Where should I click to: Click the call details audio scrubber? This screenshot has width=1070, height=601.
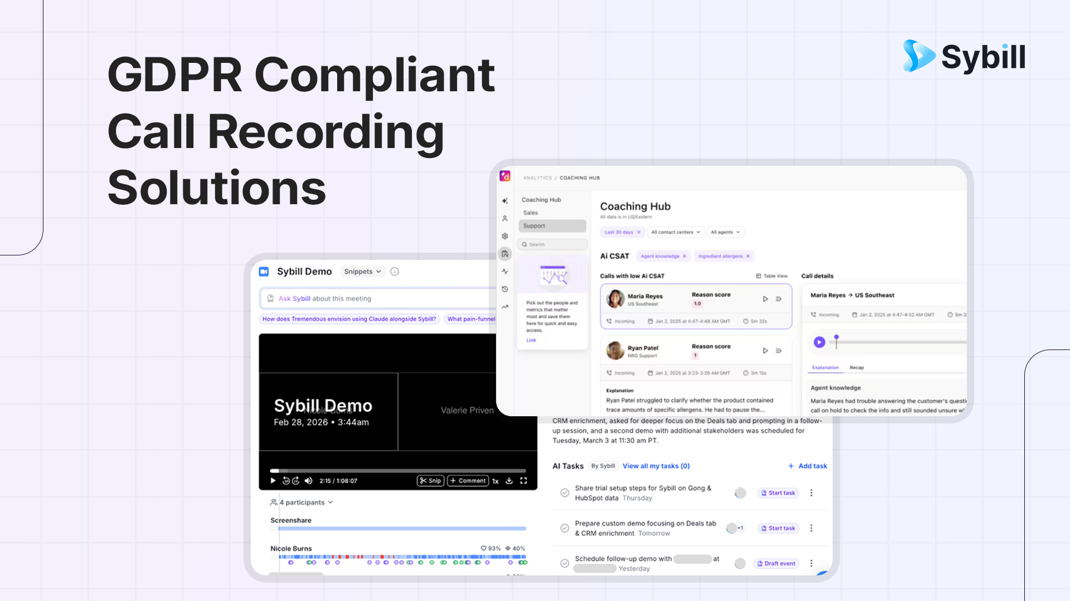pos(898,342)
